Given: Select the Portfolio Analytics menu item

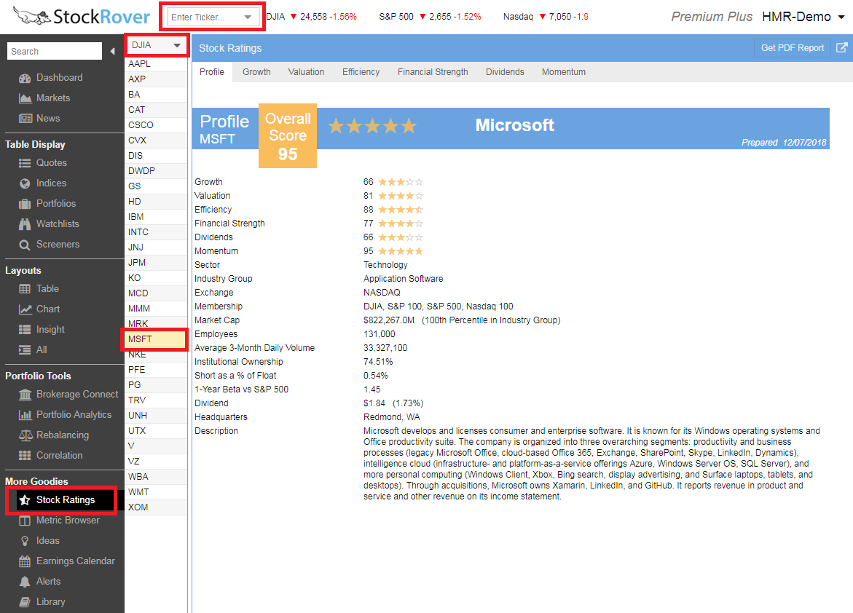Looking at the screenshot, I should (74, 415).
